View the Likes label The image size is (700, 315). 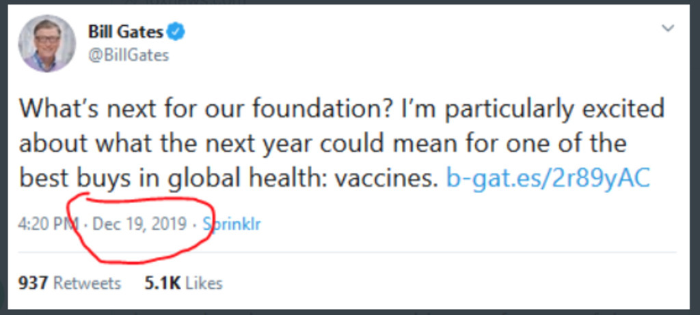(203, 283)
